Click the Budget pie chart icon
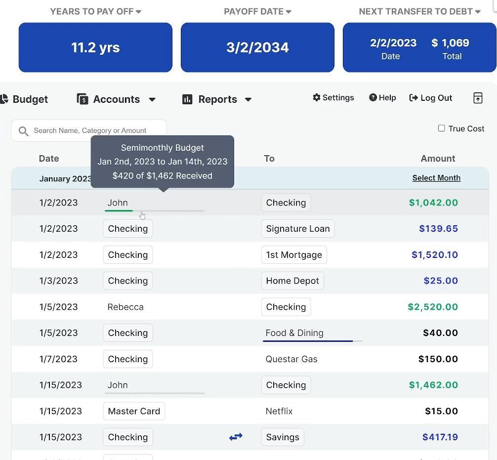This screenshot has height=460, width=497. [x=4, y=99]
